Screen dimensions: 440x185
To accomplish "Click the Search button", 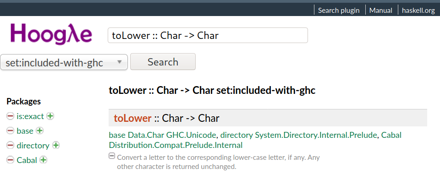I will click(163, 62).
